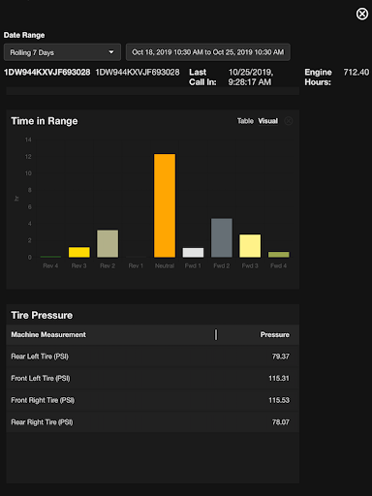372x496 pixels.
Task: Click the Pressure column header
Action: tap(275, 335)
